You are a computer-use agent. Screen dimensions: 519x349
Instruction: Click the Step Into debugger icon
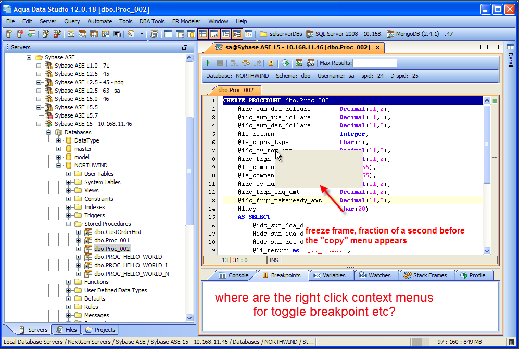(234, 62)
